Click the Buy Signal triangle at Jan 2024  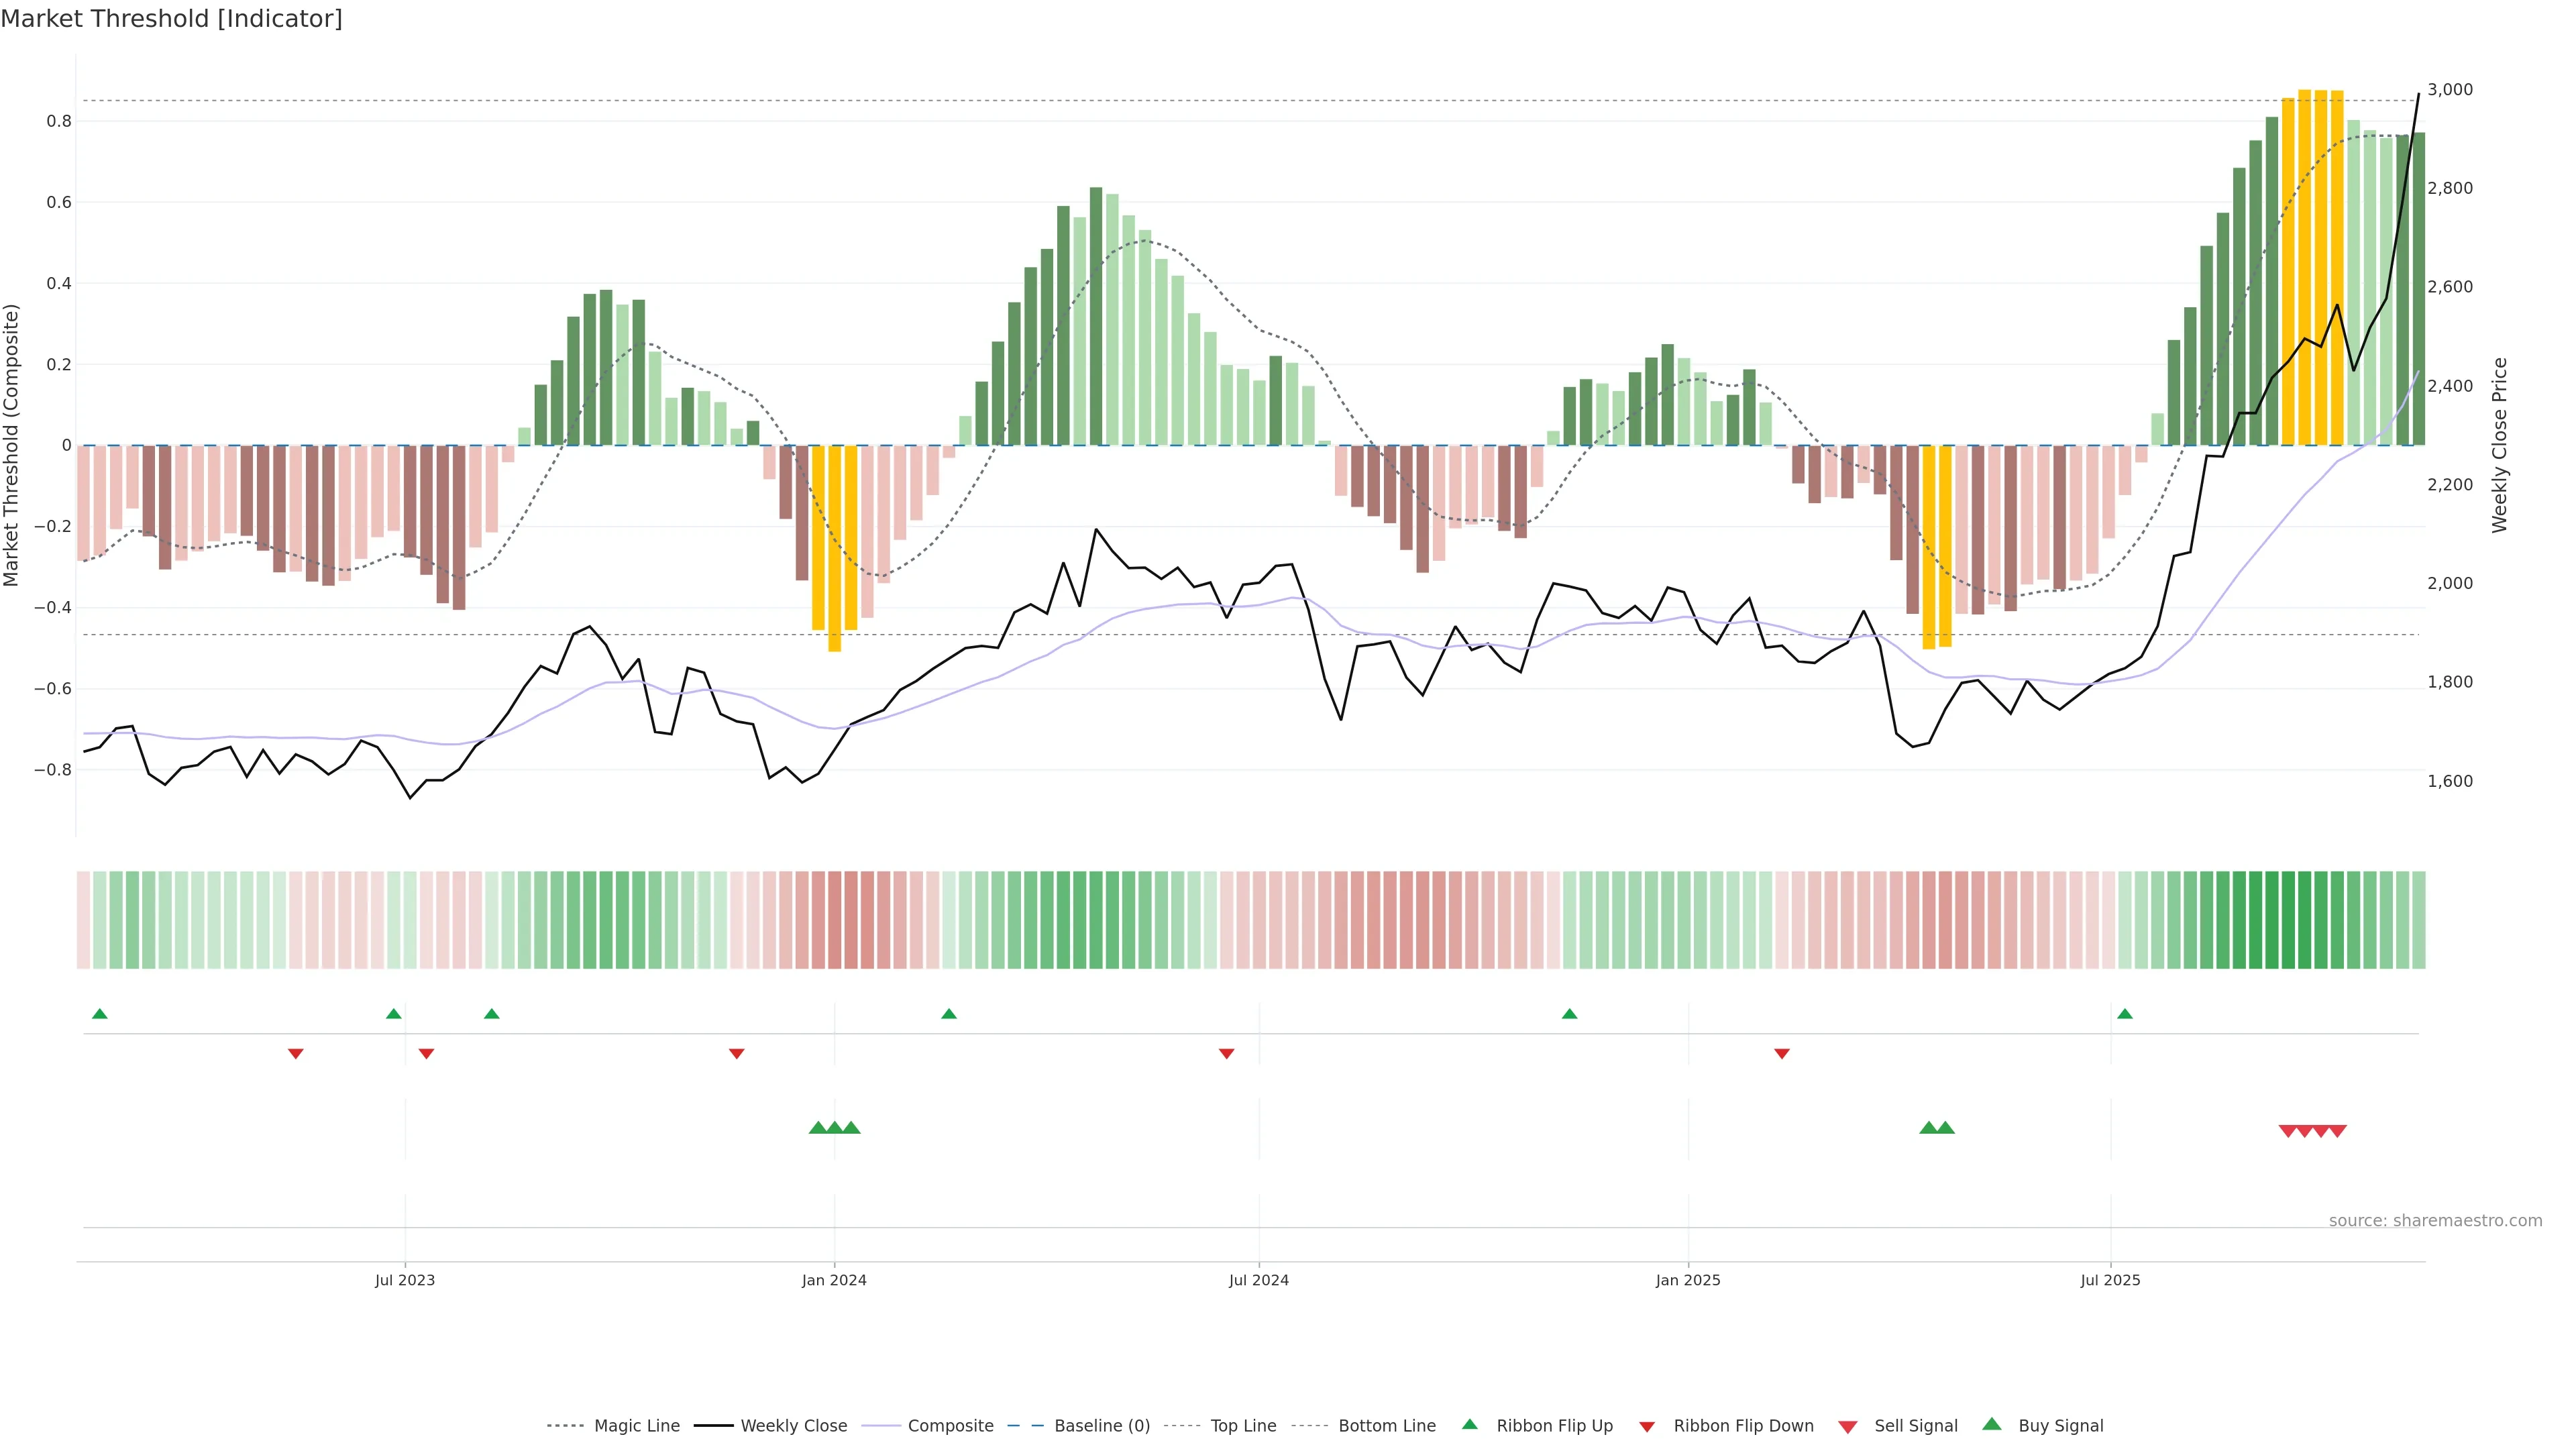click(x=834, y=1128)
